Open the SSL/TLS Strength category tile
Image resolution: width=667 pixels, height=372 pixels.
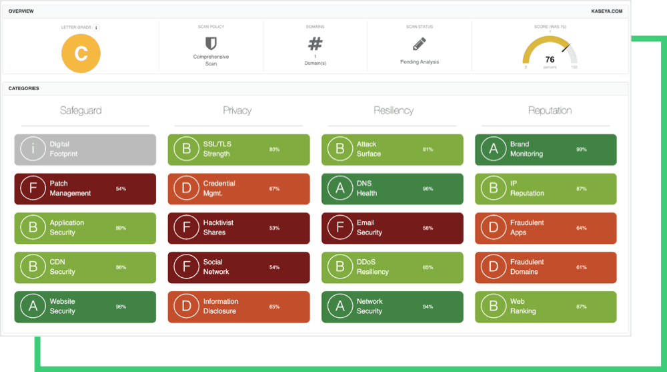click(239, 150)
